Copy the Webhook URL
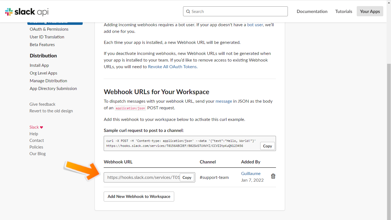Viewport: 391px width, 220px height. pyautogui.click(x=187, y=177)
